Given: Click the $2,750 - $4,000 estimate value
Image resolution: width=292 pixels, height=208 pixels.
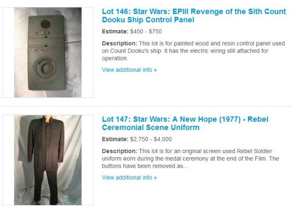Looking at the screenshot, I should click(x=151, y=139).
